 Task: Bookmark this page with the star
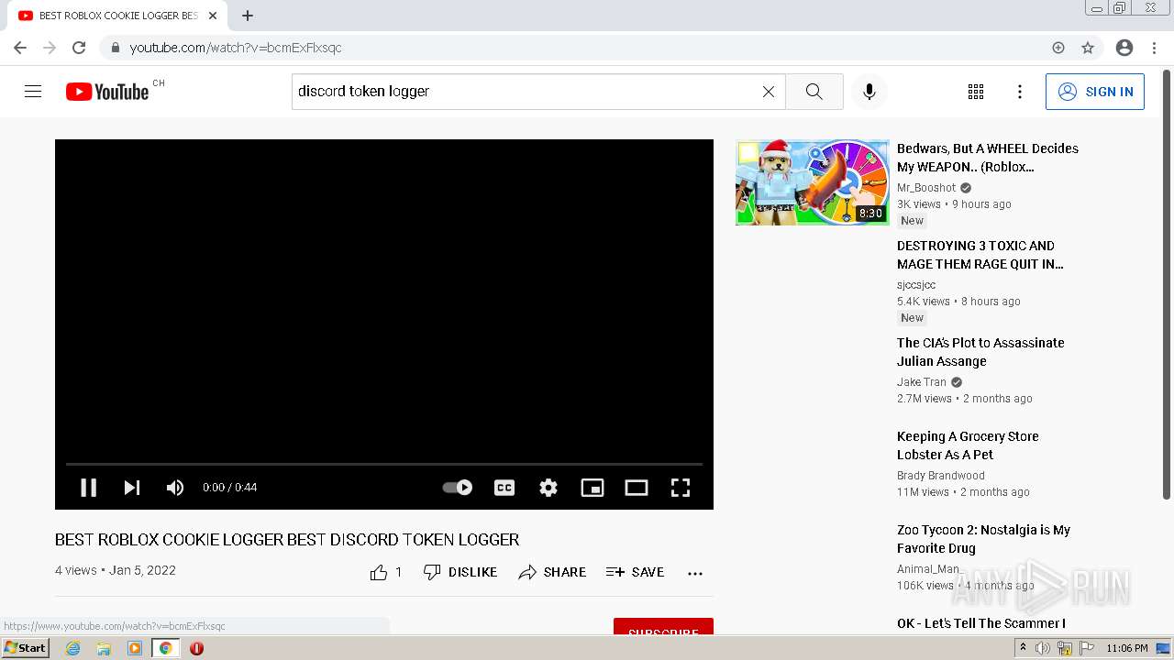[x=1088, y=48]
